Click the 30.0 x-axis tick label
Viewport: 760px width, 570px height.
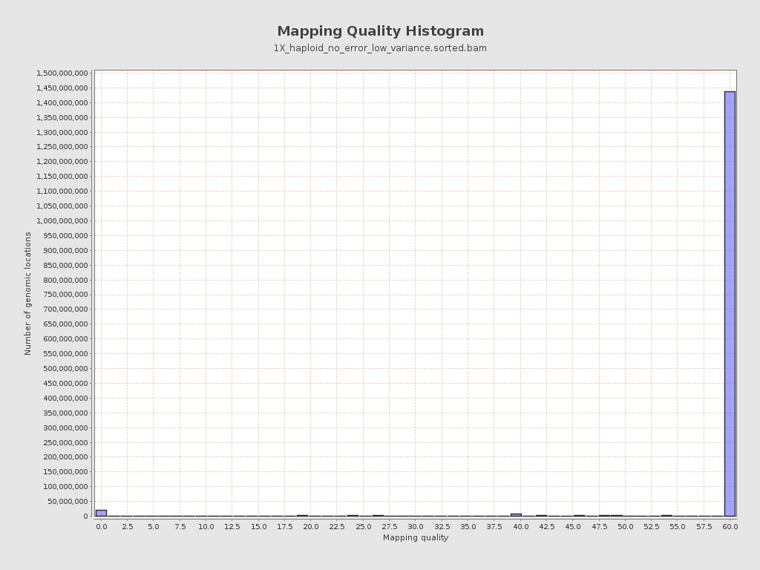416,526
